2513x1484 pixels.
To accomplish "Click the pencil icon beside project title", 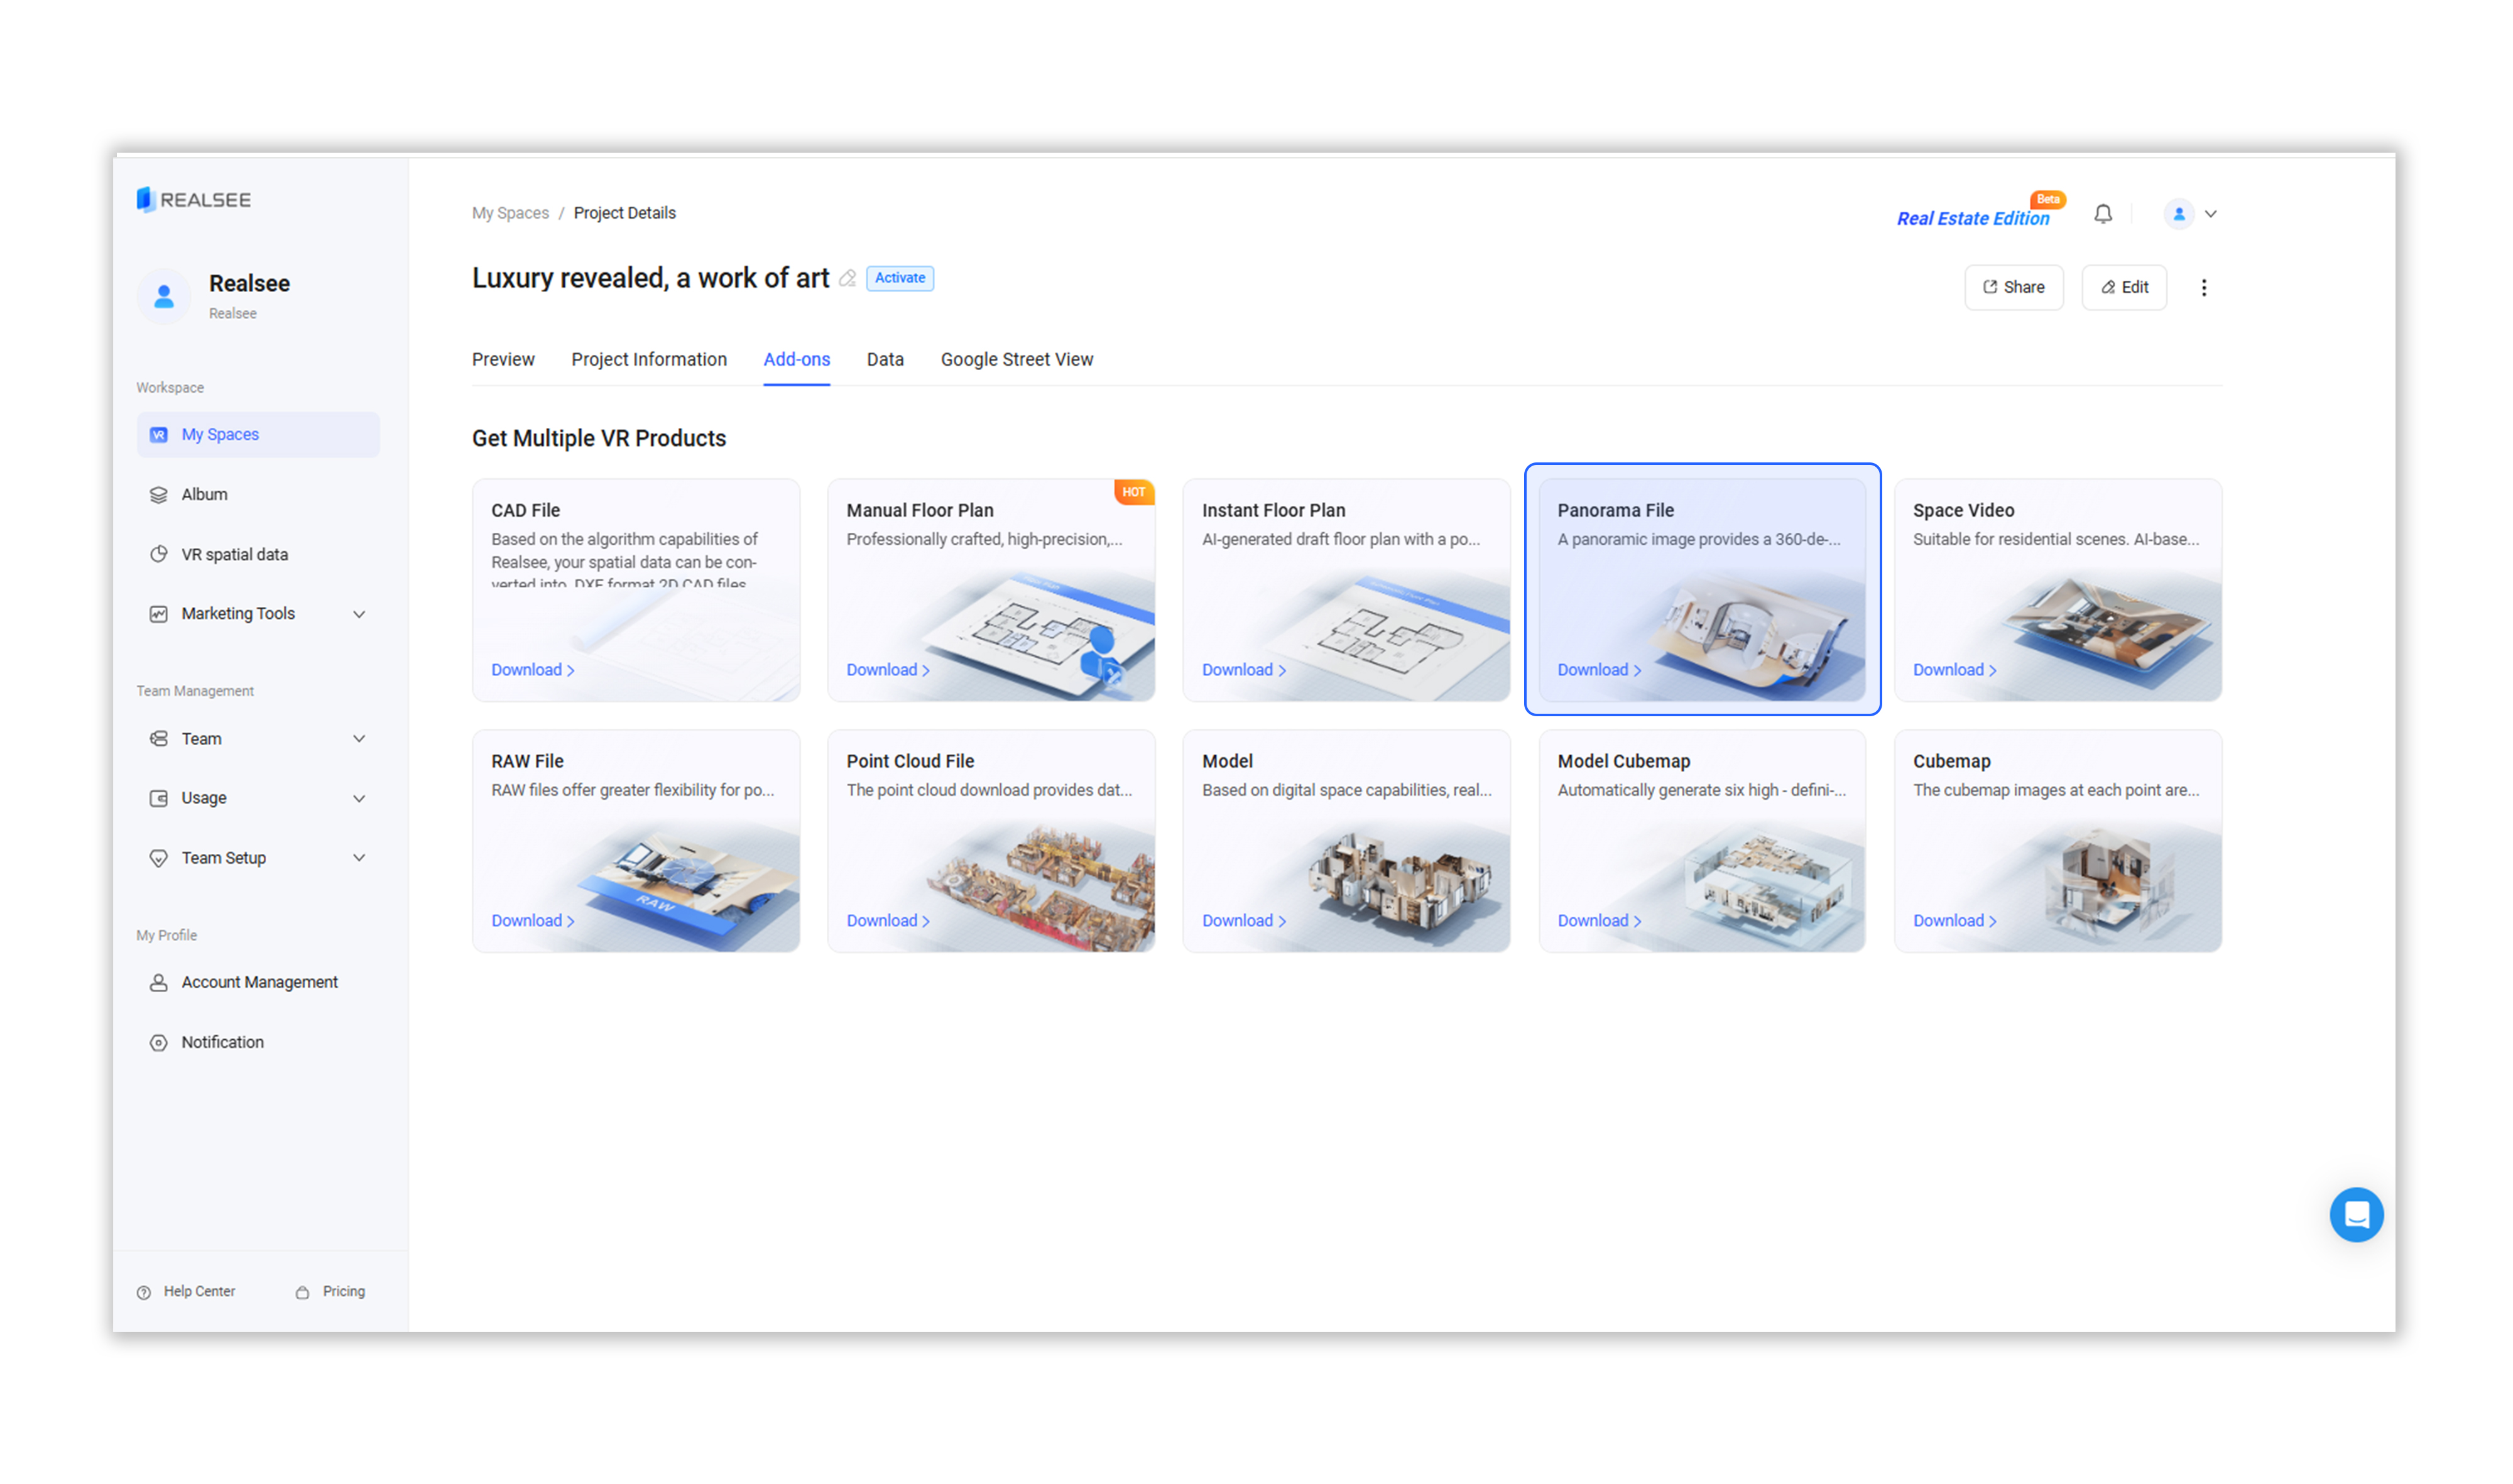I will (847, 279).
